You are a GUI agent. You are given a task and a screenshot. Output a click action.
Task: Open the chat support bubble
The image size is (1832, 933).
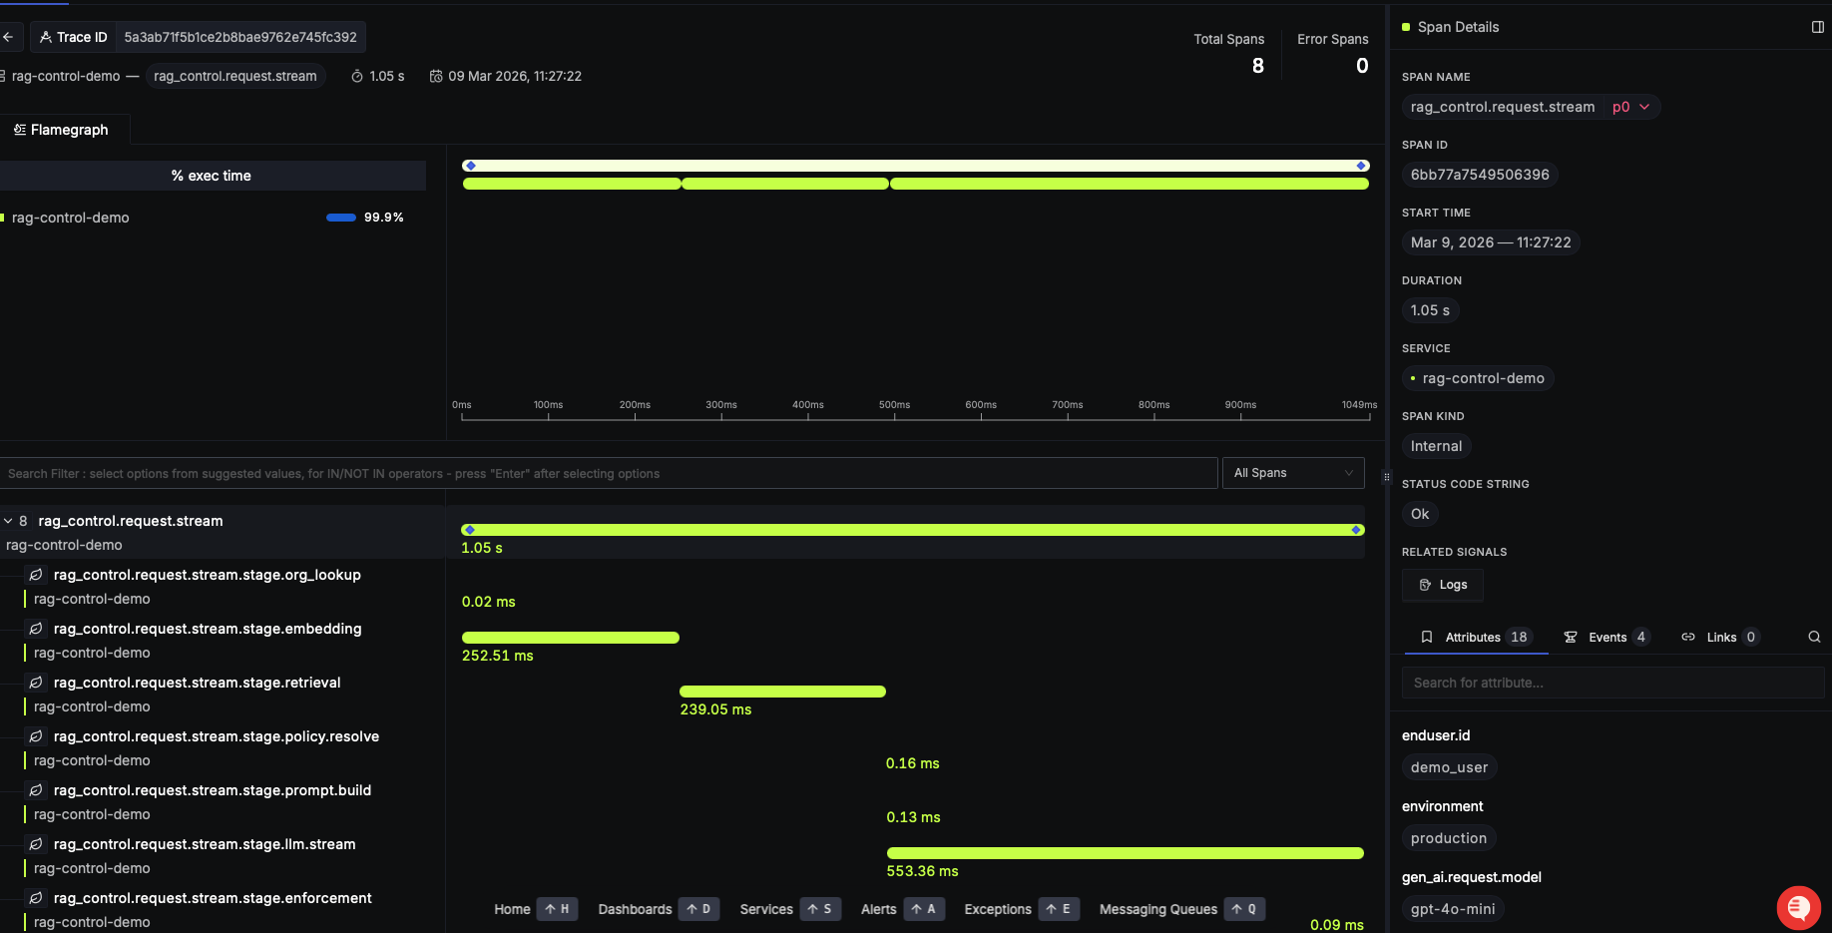point(1798,907)
